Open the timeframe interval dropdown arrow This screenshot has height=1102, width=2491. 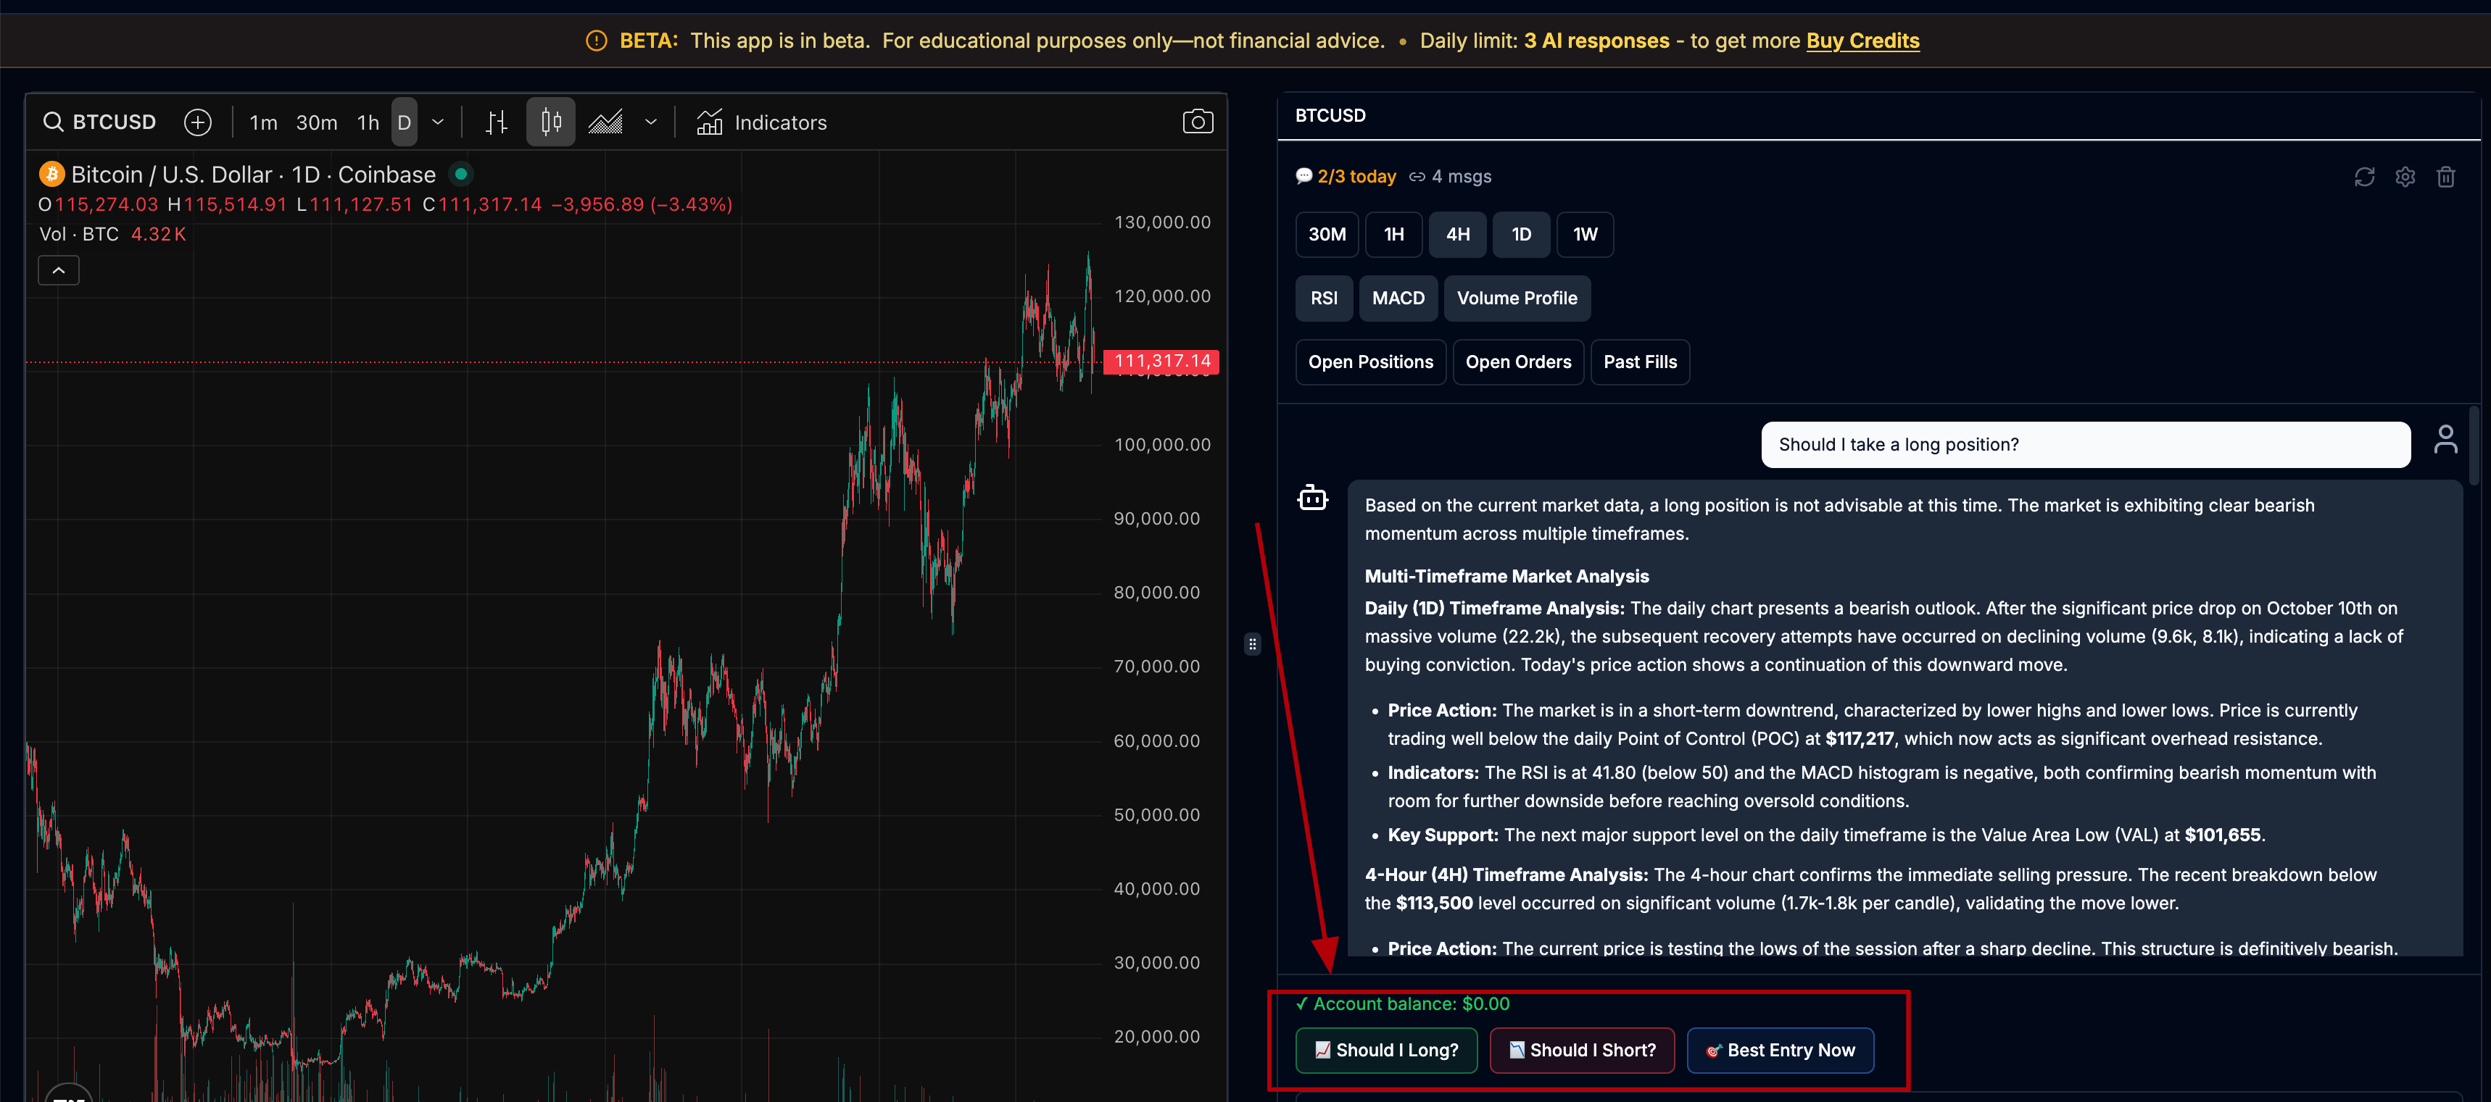click(438, 122)
